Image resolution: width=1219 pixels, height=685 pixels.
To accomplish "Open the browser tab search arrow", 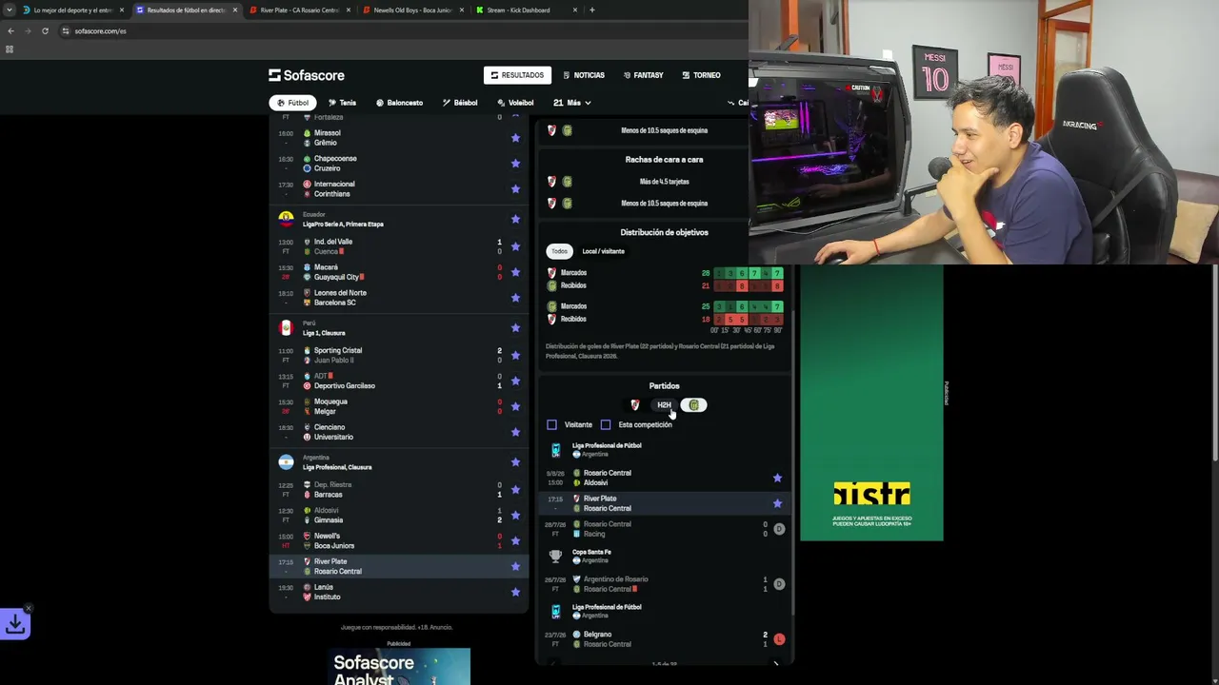I will (x=10, y=10).
